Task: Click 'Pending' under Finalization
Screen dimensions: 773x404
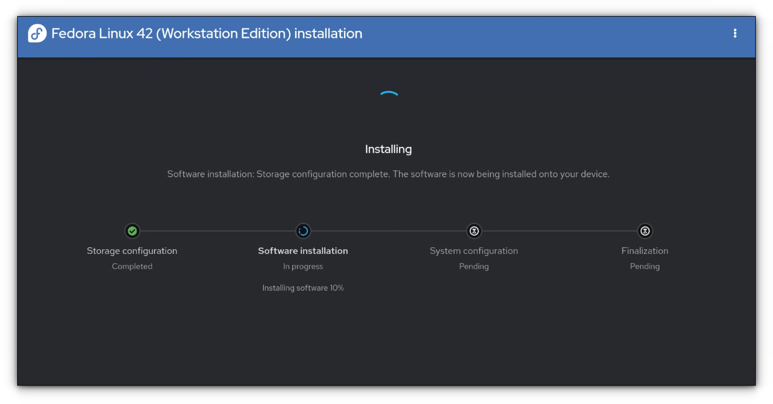Action: [x=645, y=266]
